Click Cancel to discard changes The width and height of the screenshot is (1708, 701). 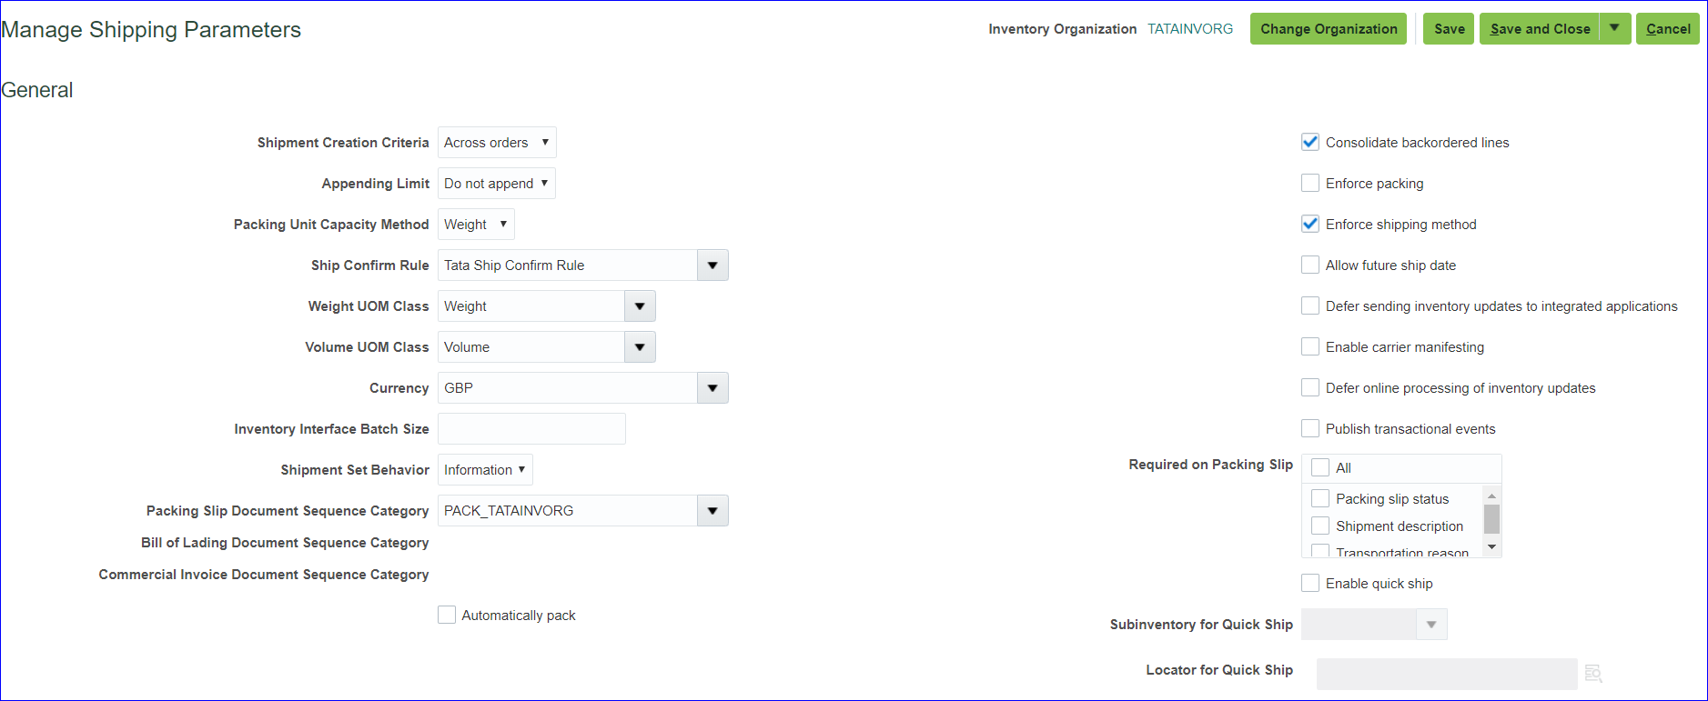(1667, 29)
